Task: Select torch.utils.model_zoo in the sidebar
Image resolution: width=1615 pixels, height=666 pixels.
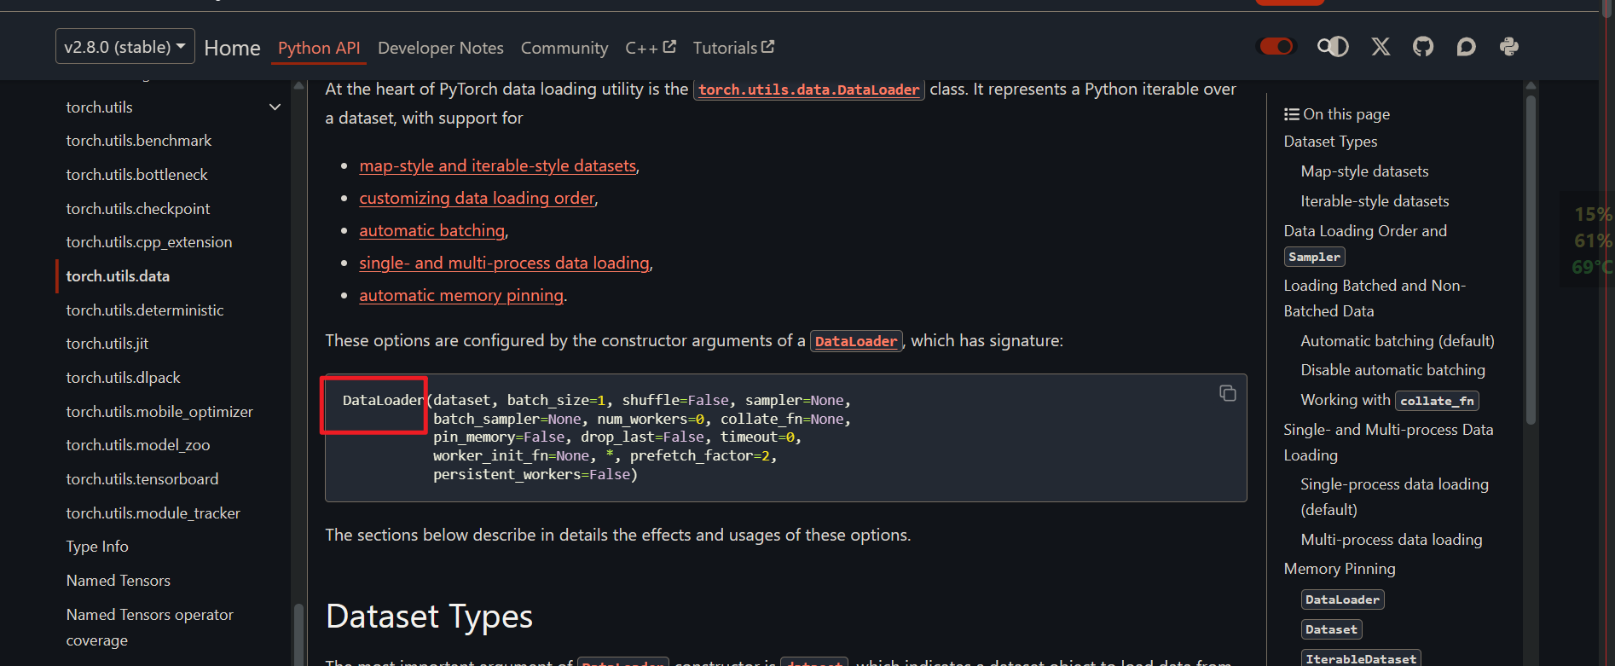Action: [138, 445]
